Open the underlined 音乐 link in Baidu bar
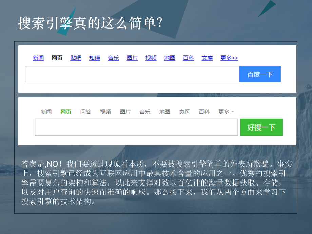 click(x=113, y=58)
